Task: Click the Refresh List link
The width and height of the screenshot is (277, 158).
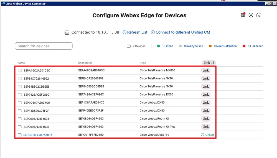Action: 137,32
